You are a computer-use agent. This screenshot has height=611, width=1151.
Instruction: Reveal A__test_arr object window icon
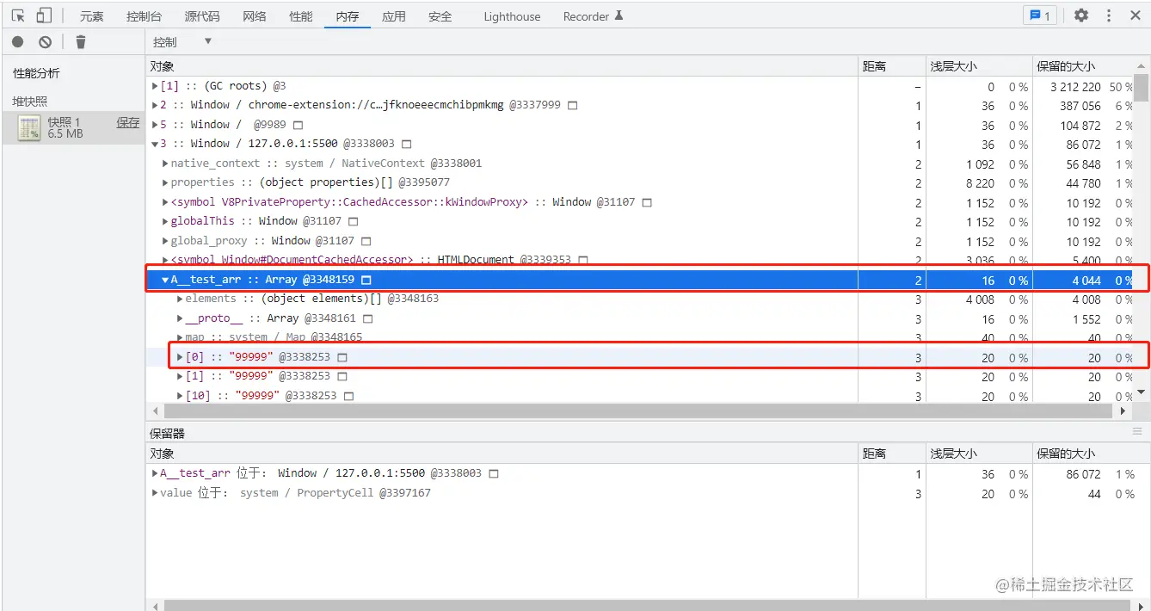366,280
